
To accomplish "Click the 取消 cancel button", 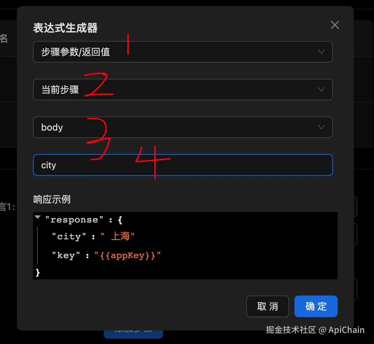I will (x=268, y=306).
